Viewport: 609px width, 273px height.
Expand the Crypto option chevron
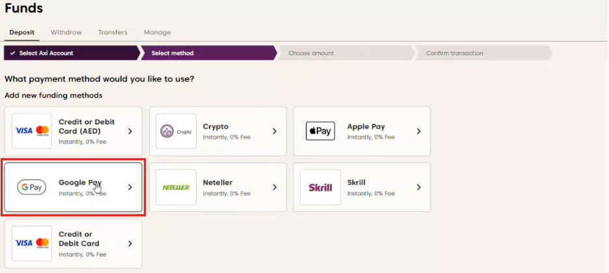[x=274, y=131]
